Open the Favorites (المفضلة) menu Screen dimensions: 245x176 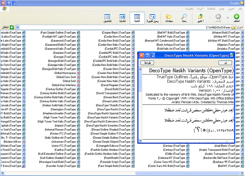[x=211, y=9]
